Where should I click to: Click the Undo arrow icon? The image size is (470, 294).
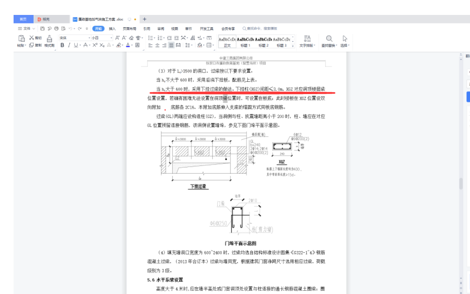pyautogui.click(x=70, y=28)
